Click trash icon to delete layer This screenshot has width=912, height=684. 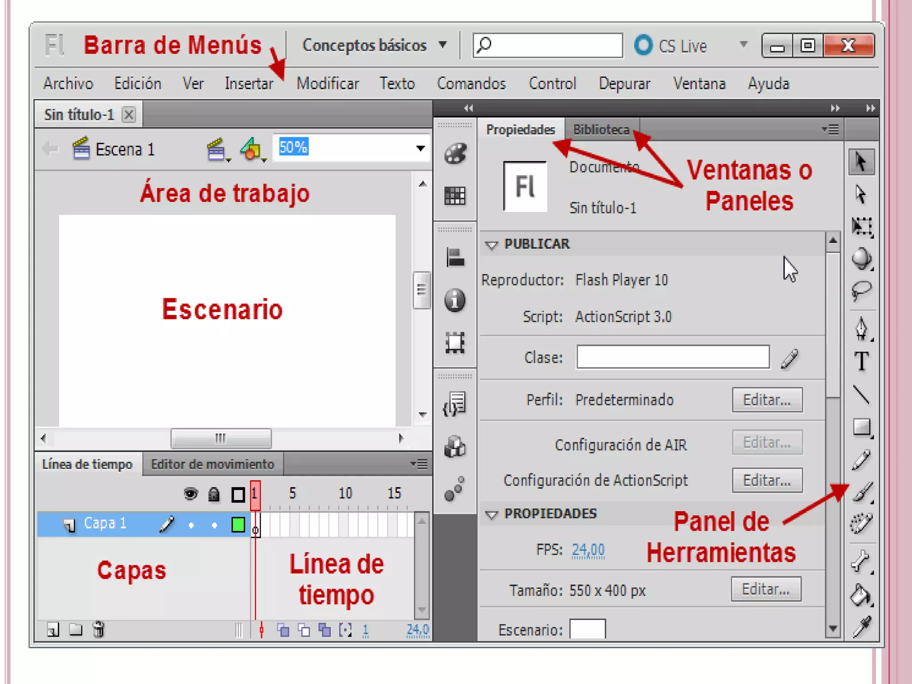[98, 630]
